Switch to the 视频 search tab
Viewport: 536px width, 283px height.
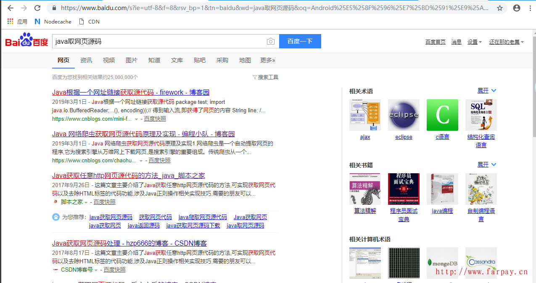[109, 60]
